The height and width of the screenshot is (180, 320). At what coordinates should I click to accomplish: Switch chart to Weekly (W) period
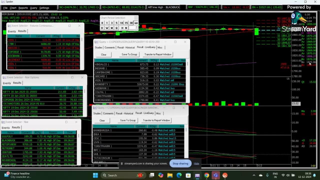(x=107, y=28)
